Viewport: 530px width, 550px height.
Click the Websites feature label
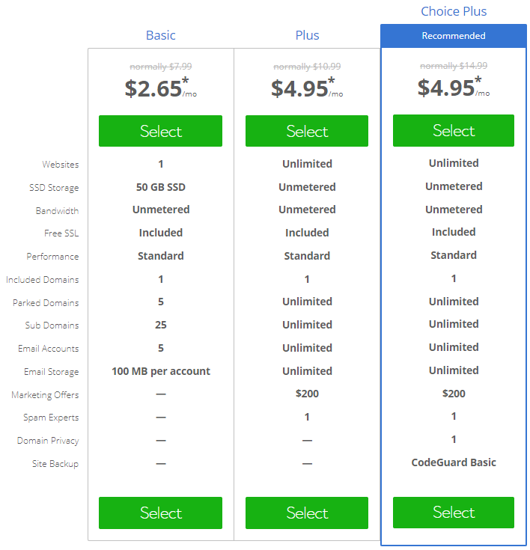[x=61, y=165]
